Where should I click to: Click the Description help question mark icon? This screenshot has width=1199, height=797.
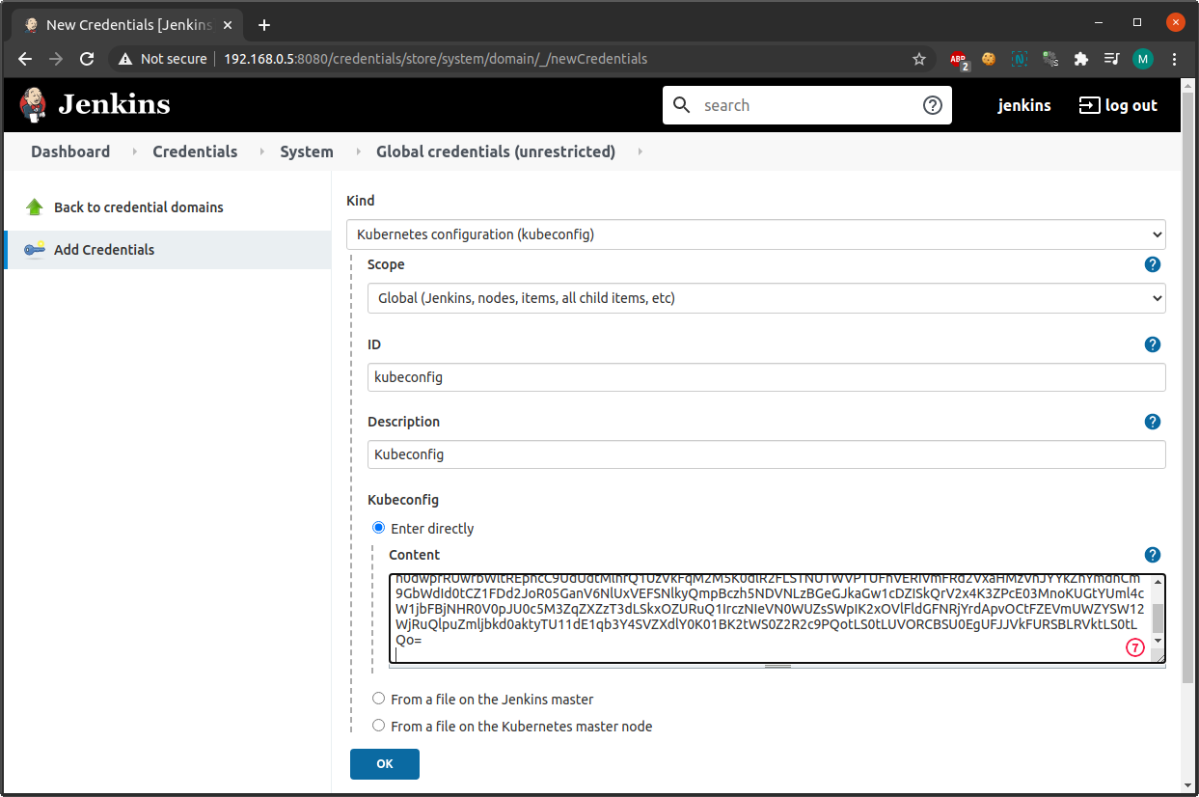pyautogui.click(x=1153, y=421)
